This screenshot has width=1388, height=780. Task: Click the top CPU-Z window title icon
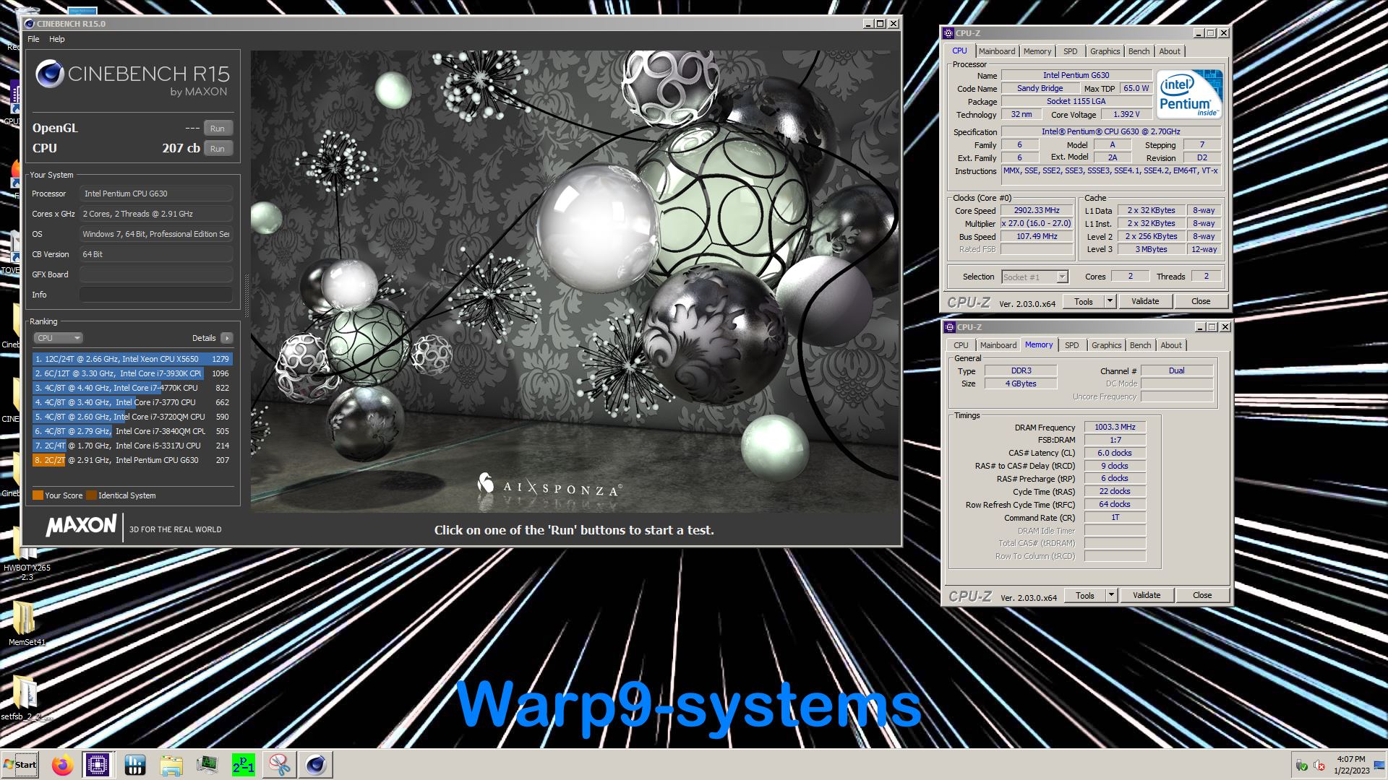click(x=948, y=33)
